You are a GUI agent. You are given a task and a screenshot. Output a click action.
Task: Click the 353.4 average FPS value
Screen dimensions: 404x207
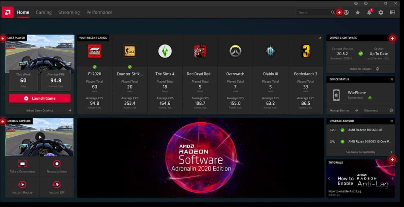point(130,103)
